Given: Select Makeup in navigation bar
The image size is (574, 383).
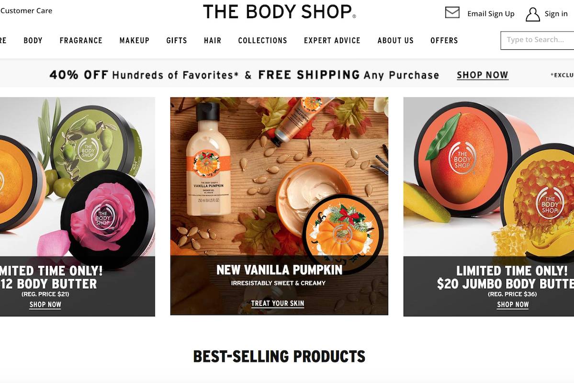Looking at the screenshot, I should [135, 40].
